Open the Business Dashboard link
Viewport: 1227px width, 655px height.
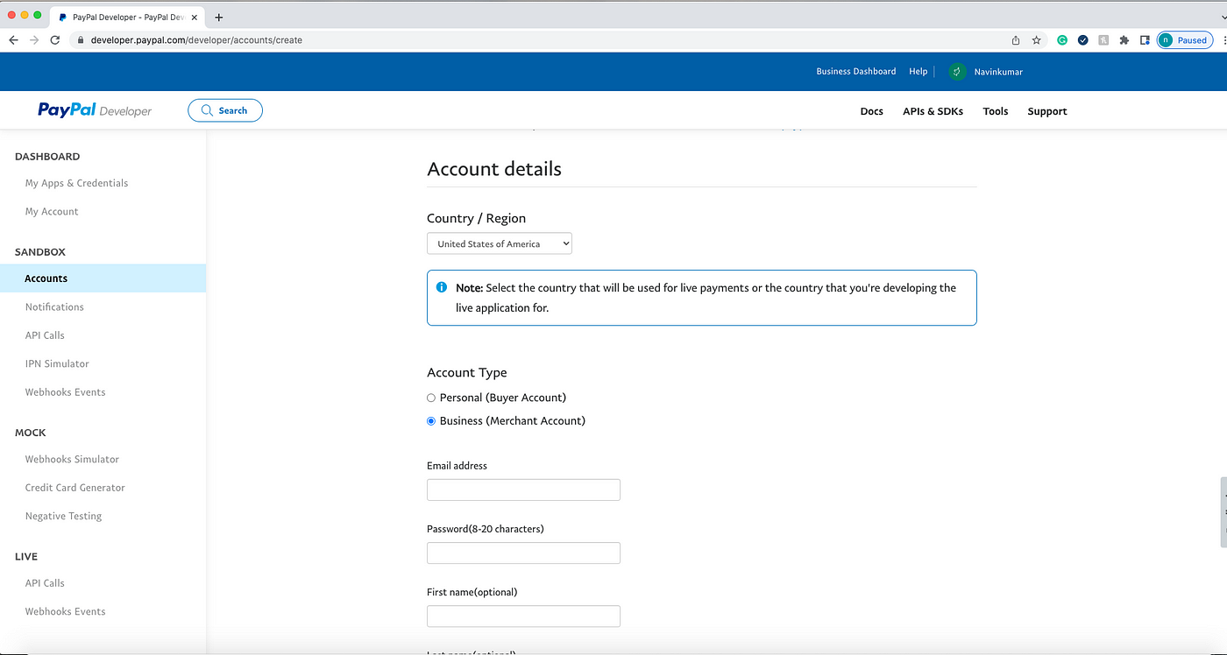point(856,72)
